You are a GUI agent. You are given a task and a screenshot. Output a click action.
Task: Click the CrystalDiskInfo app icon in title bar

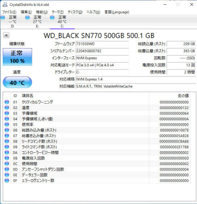click(x=5, y=4)
